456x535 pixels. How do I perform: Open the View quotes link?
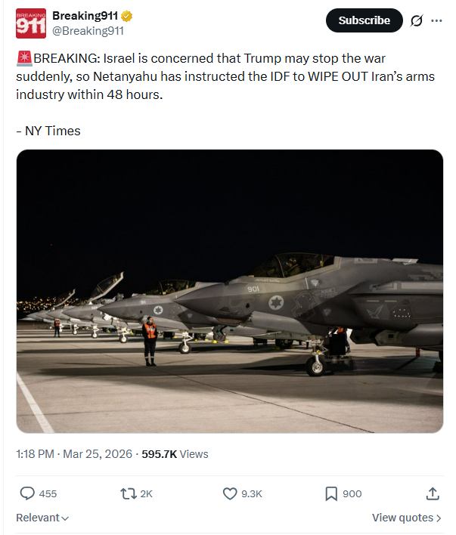[x=402, y=518]
